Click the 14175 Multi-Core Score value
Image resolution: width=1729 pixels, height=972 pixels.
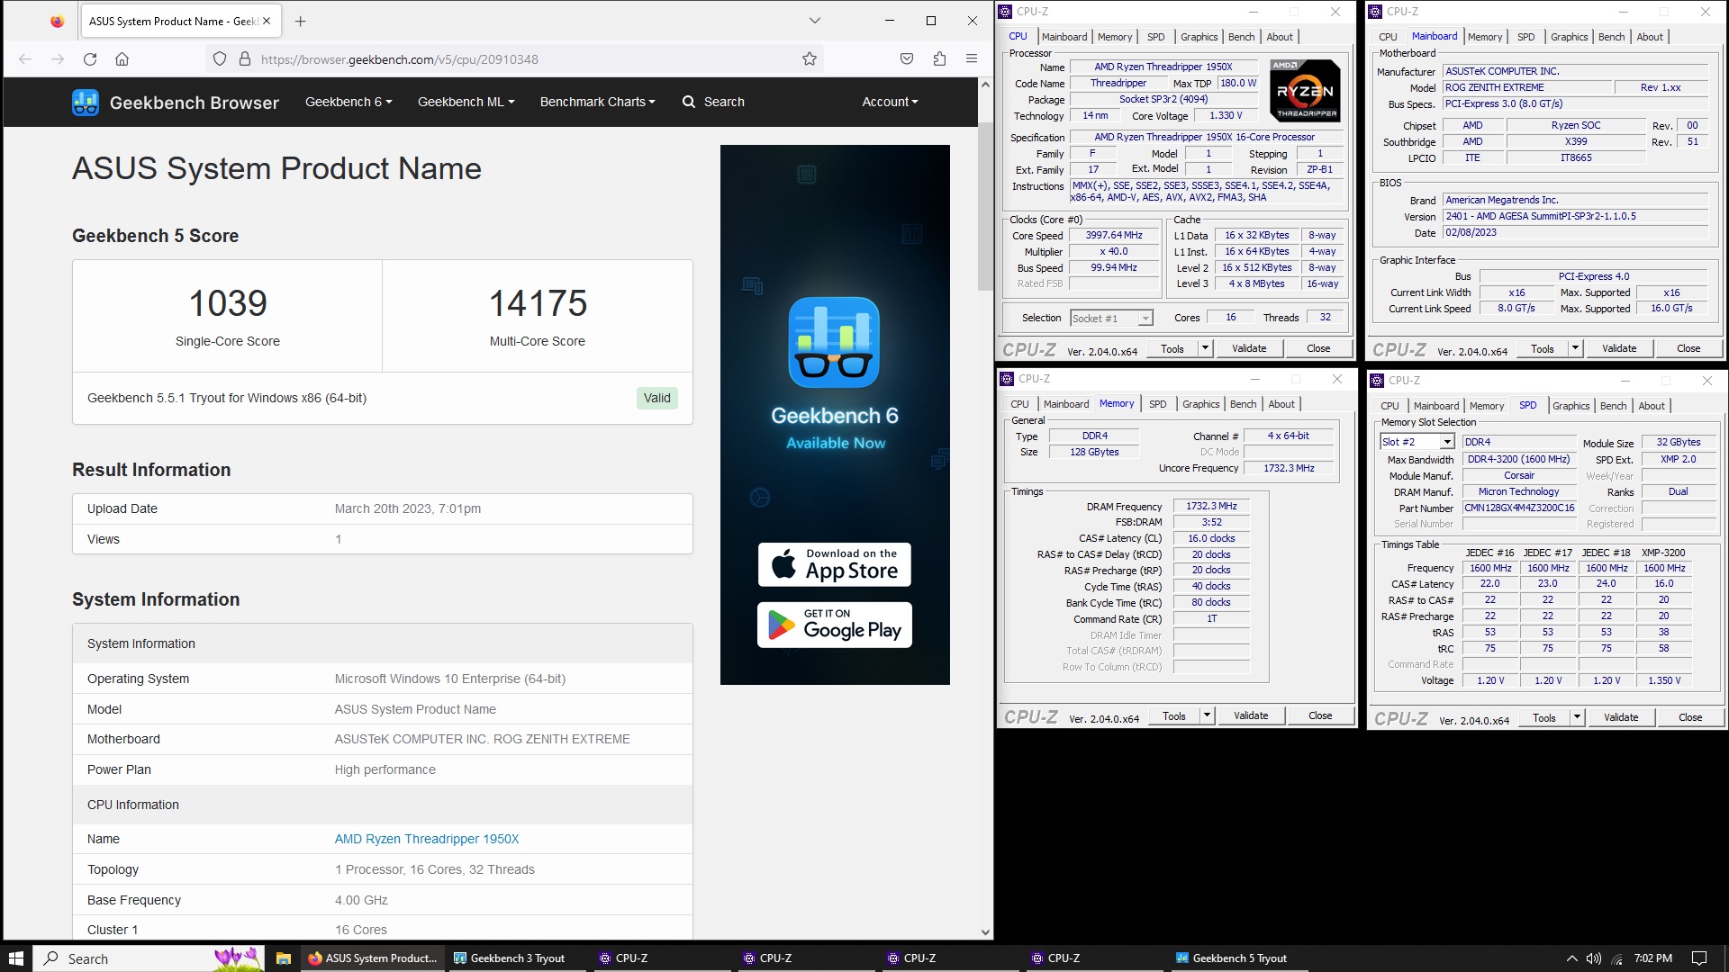click(x=538, y=303)
